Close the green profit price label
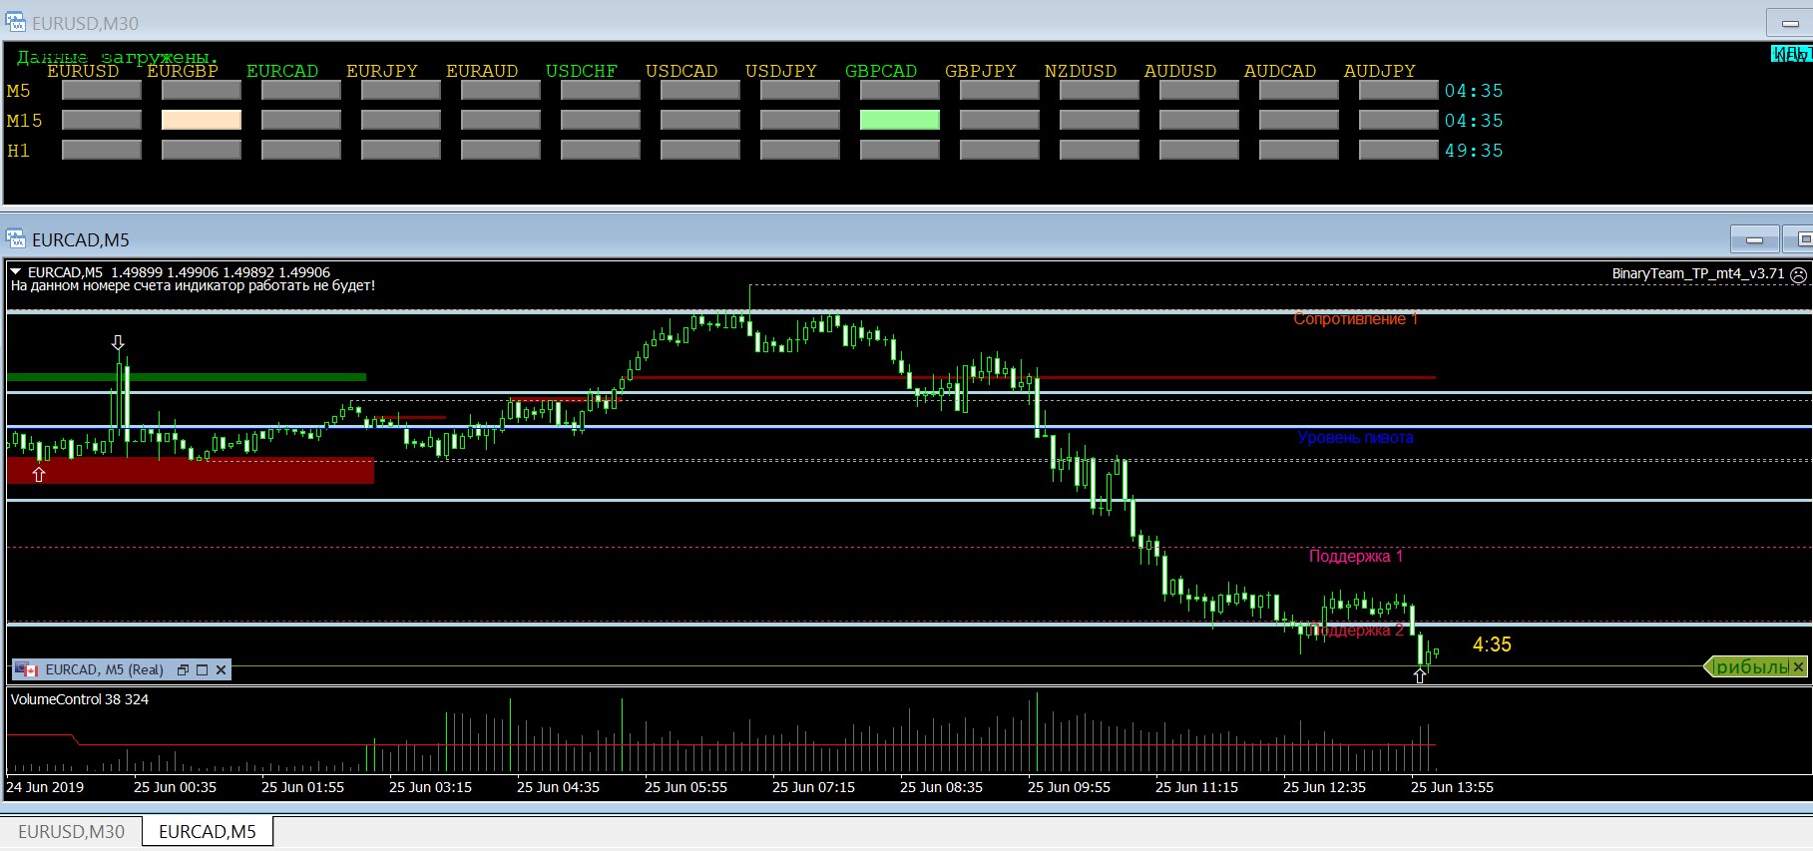The image size is (1813, 851). [1798, 666]
